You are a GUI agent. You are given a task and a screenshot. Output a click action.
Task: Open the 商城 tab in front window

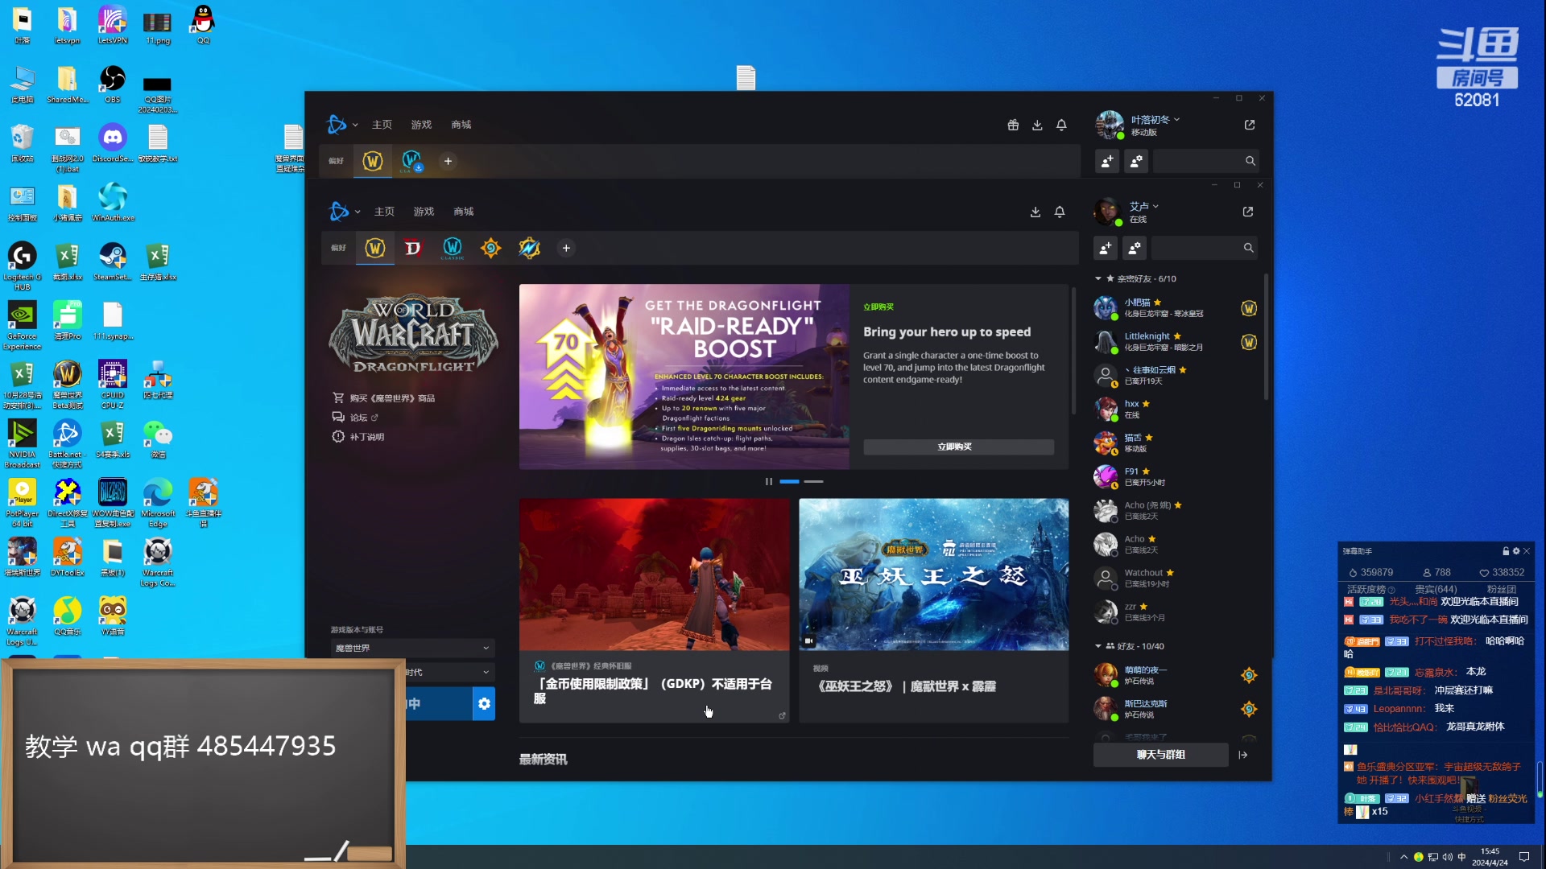[463, 212]
